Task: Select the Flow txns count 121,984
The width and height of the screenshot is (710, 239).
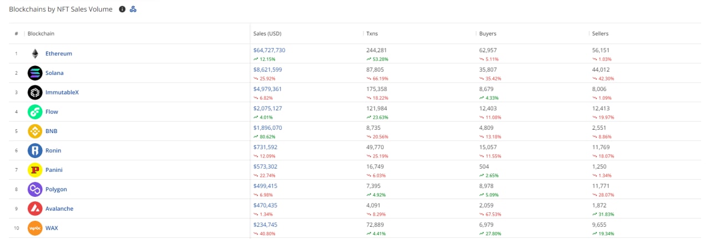Action: point(377,108)
